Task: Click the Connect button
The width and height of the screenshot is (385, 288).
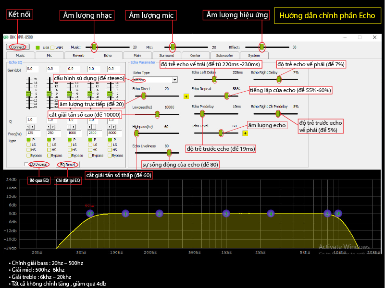Action: tap(18, 47)
